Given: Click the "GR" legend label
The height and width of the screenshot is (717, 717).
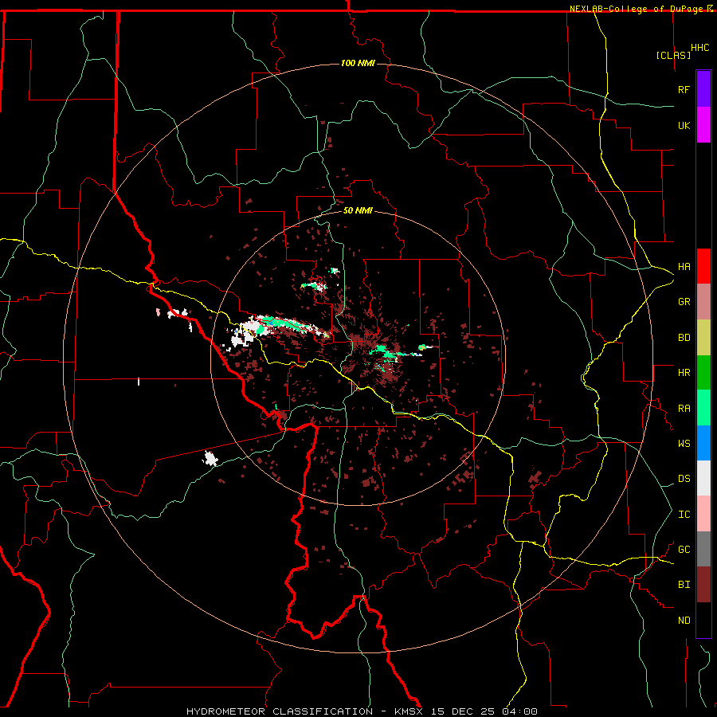Looking at the screenshot, I should click(684, 302).
